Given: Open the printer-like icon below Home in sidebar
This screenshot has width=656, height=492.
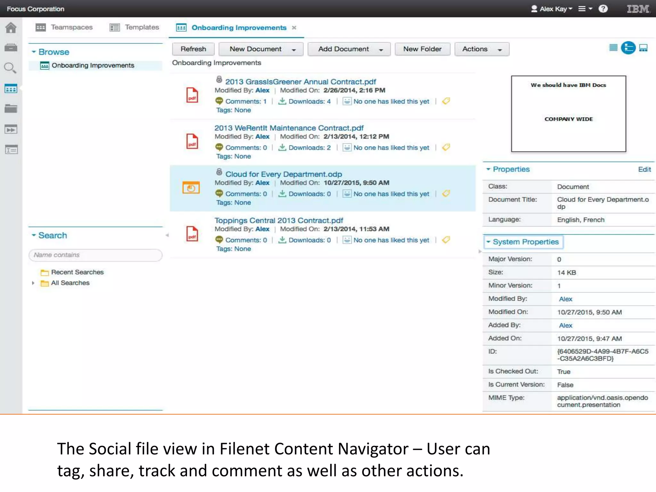Looking at the screenshot, I should [11, 48].
